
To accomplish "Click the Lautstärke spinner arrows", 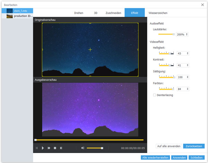I will click(x=187, y=34).
